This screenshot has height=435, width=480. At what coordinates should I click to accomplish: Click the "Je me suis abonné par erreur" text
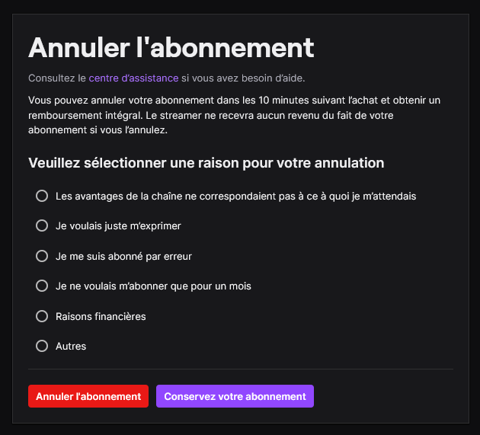tap(123, 256)
